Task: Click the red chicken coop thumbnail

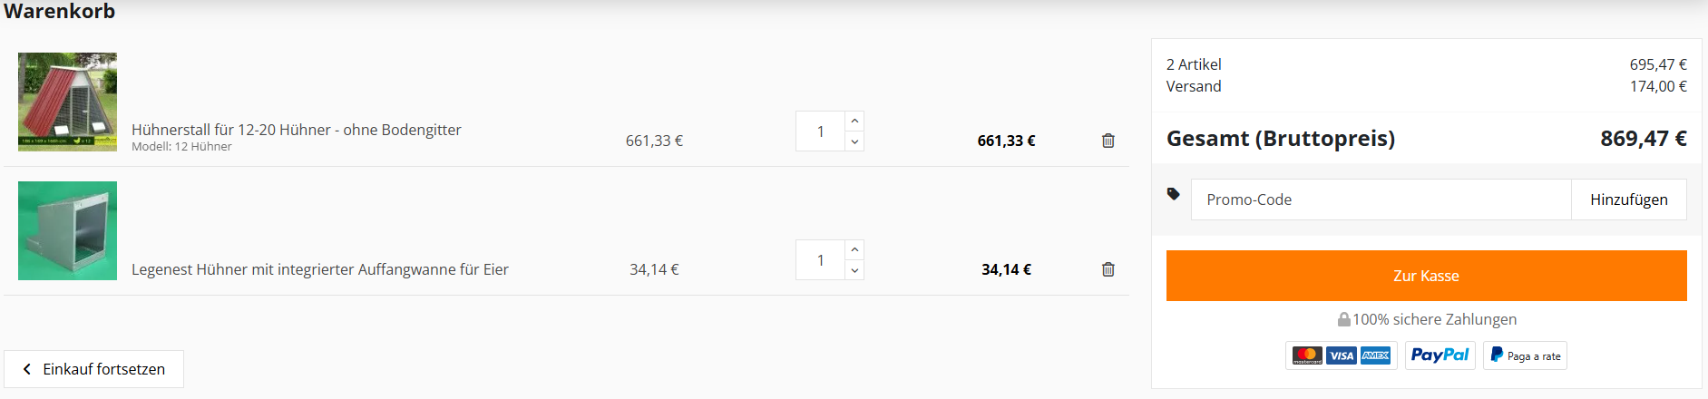Action: [67, 102]
